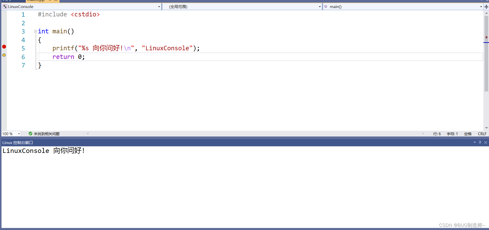Open the global scope (全局范围) dropdown
The height and width of the screenshot is (230, 489).
(320, 7)
